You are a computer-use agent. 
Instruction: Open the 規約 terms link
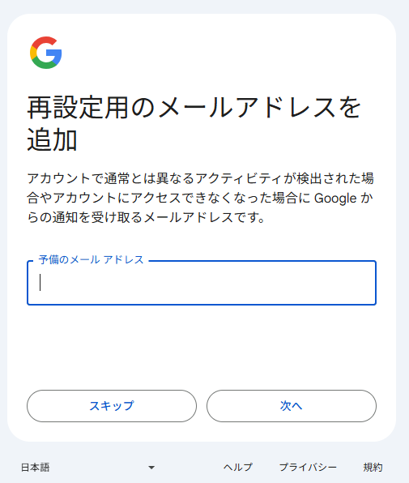click(x=373, y=468)
